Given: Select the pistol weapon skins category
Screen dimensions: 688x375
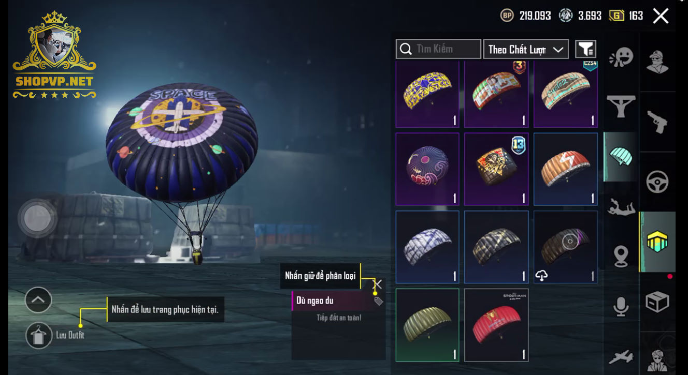Looking at the screenshot, I should (x=657, y=122).
